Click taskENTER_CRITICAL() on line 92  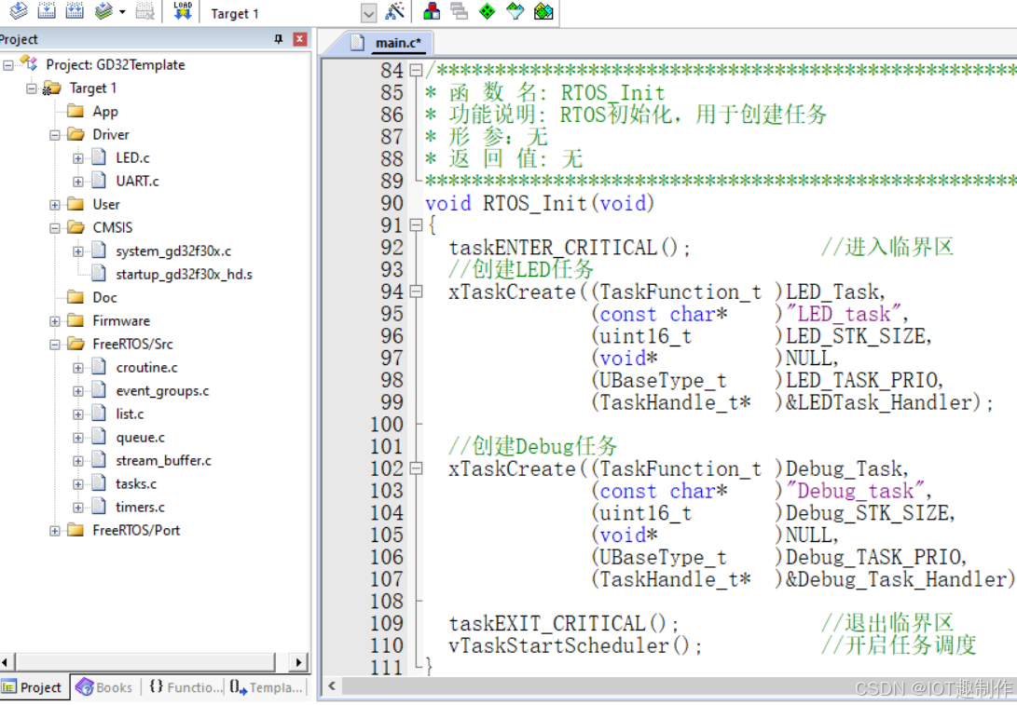570,248
